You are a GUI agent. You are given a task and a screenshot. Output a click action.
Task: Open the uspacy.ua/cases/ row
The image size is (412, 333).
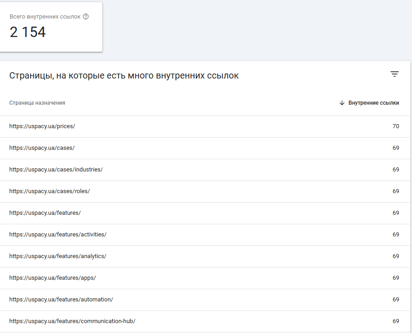click(x=205, y=148)
